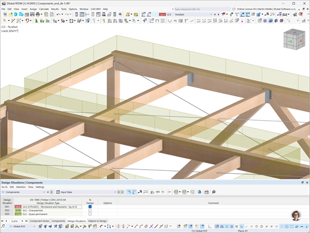310x233 pixels.
Task: Toggle first table selection sync button
Action: tap(129, 192)
